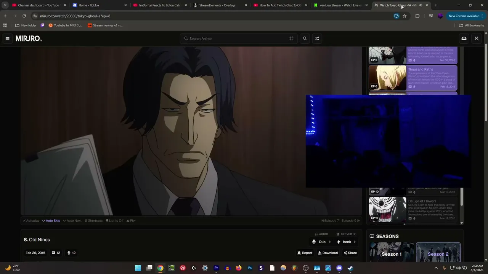Switch to ImDontai Reacts YouTube tab
488x274 pixels.
(x=160, y=5)
